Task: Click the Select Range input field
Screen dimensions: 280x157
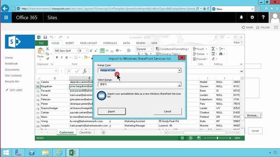Action: point(138,84)
